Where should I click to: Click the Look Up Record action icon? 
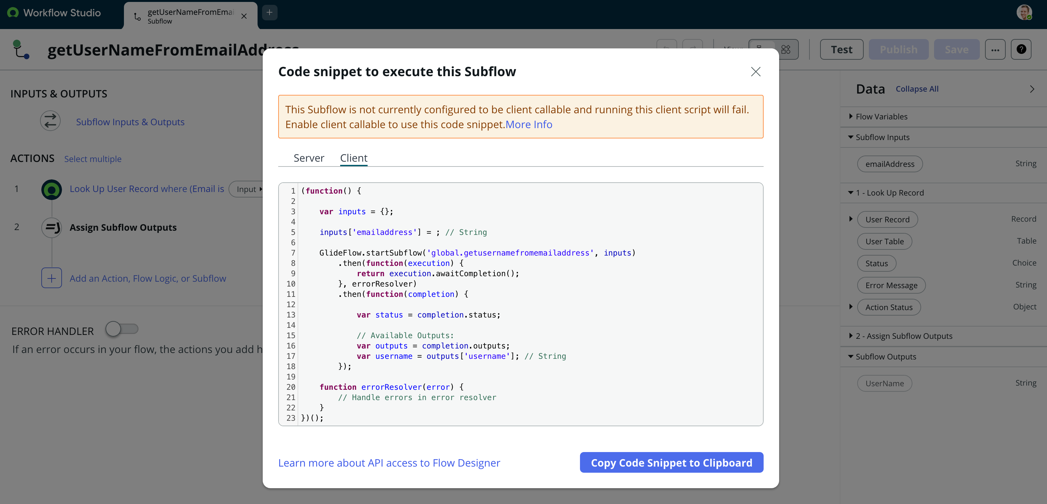pyautogui.click(x=52, y=189)
